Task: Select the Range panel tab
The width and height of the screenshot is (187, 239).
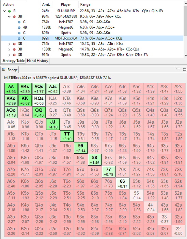Action: point(10,70)
